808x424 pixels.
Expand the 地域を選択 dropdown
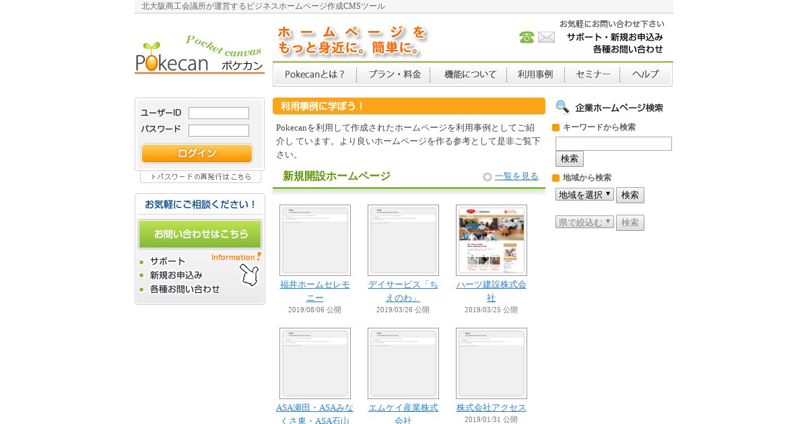pyautogui.click(x=584, y=195)
